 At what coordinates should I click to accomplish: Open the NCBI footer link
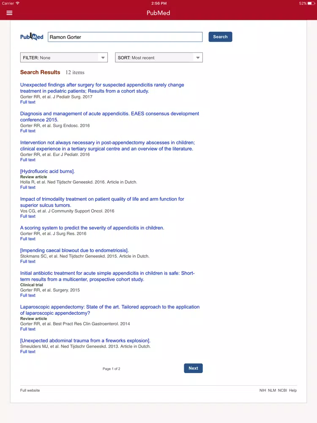[282, 390]
